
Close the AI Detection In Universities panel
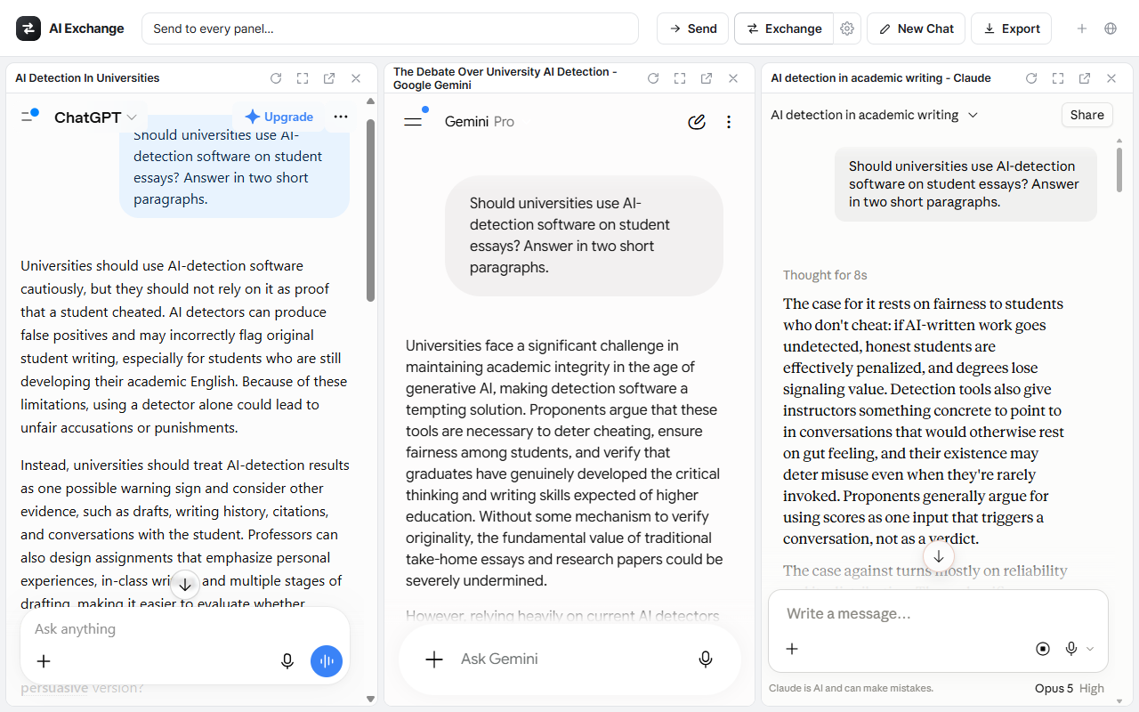click(356, 78)
